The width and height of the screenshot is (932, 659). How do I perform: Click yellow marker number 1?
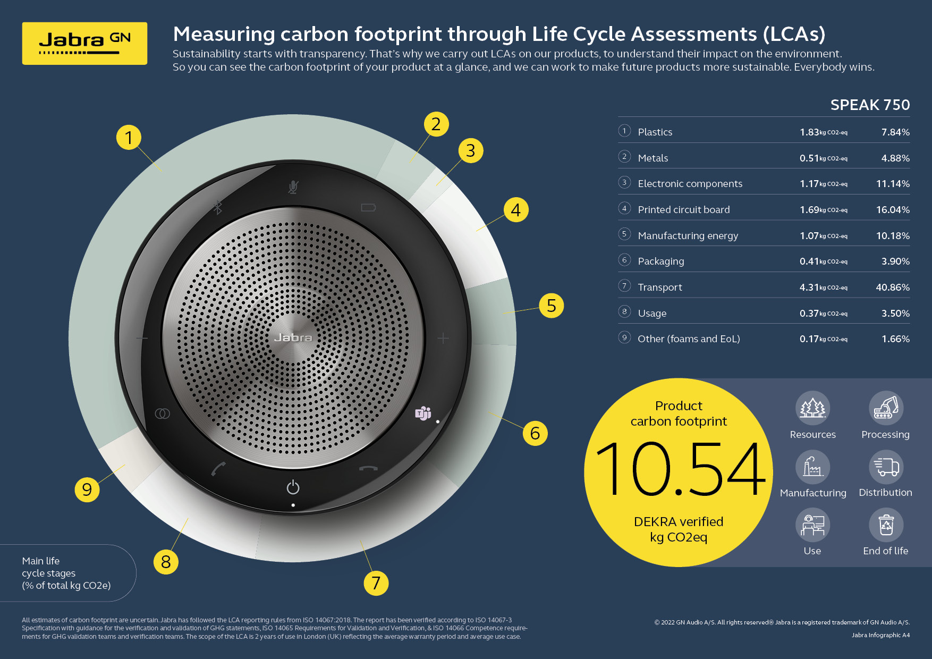129,137
